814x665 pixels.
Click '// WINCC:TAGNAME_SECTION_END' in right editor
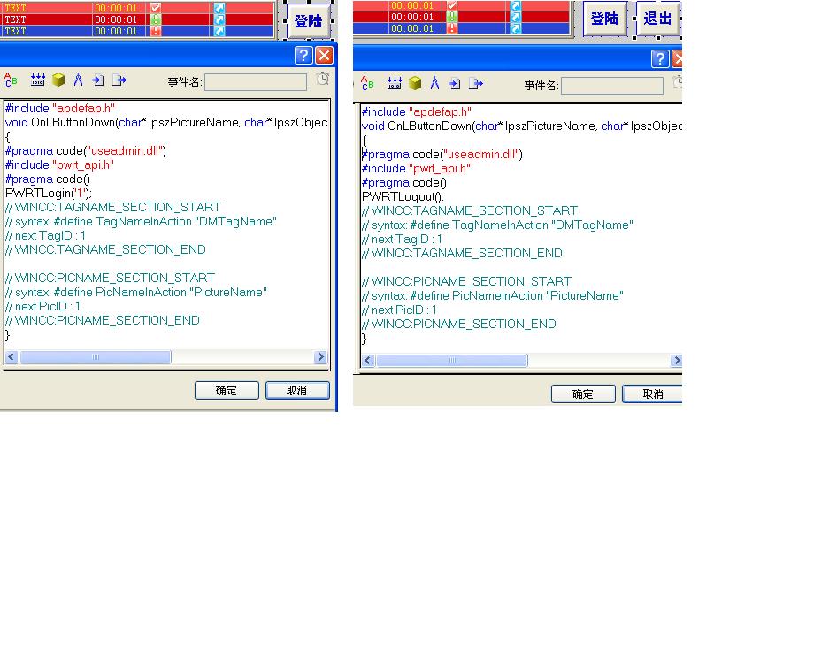pos(462,253)
